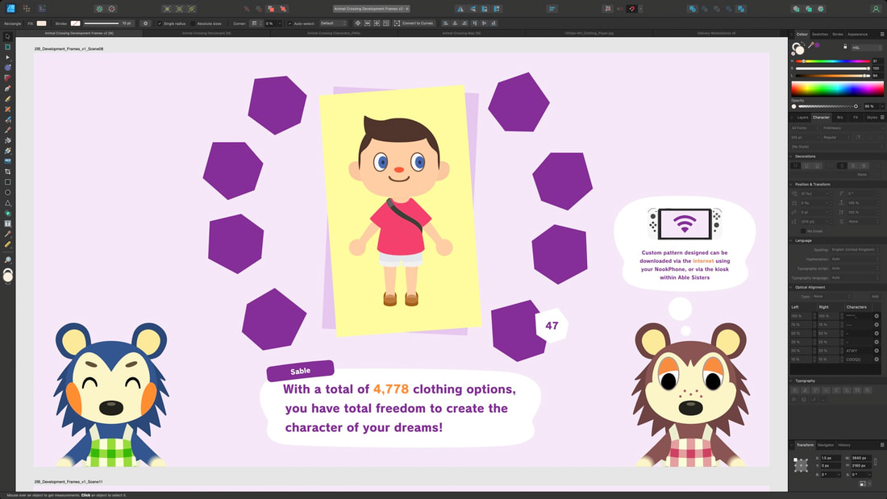
Task: Select the Node tool
Action: [x=7, y=57]
